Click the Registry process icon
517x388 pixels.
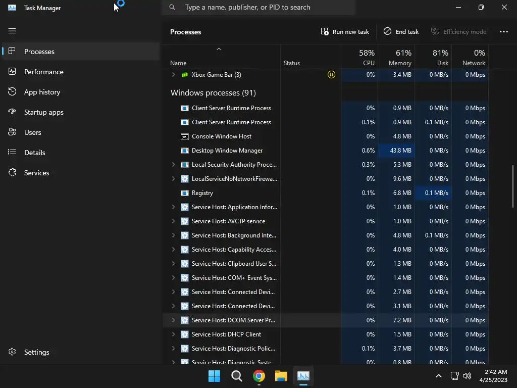coord(185,193)
